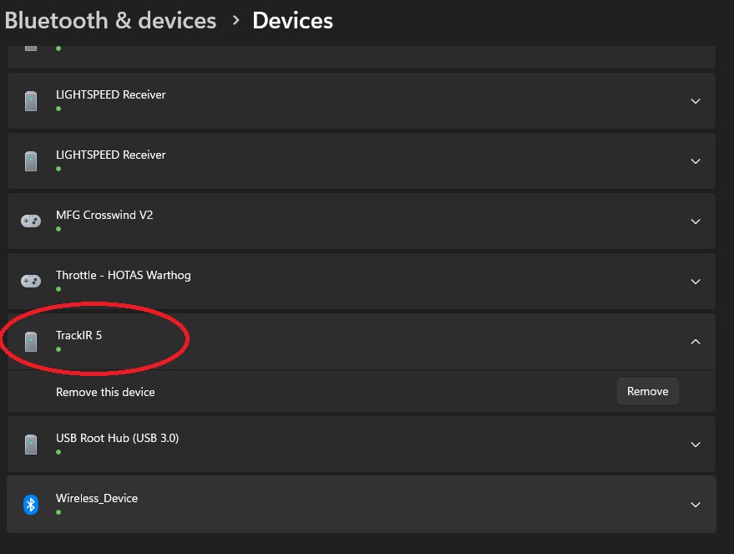734x554 pixels.
Task: Select the TrackIR 5 device name
Action: coord(78,335)
